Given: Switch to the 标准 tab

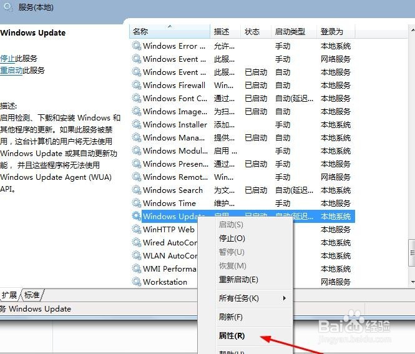Looking at the screenshot, I should (x=32, y=295).
